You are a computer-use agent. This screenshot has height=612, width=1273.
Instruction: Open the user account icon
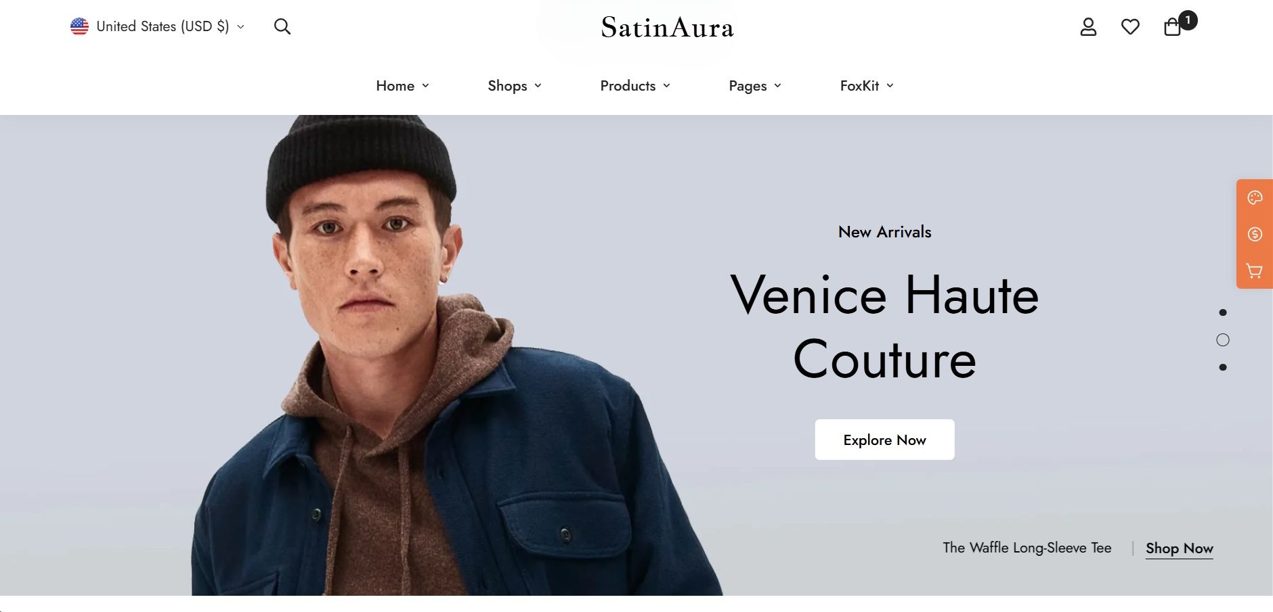[1088, 27]
